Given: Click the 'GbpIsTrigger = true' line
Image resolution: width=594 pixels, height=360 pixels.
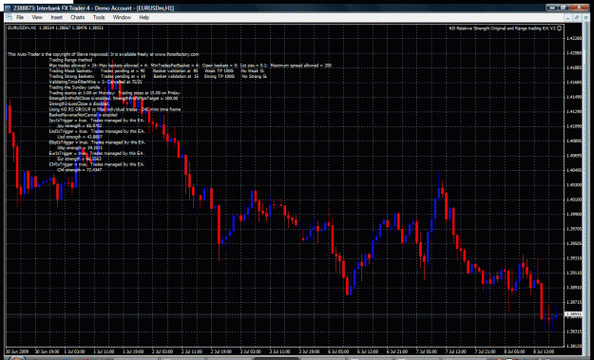Looking at the screenshot, I should pos(97,142).
